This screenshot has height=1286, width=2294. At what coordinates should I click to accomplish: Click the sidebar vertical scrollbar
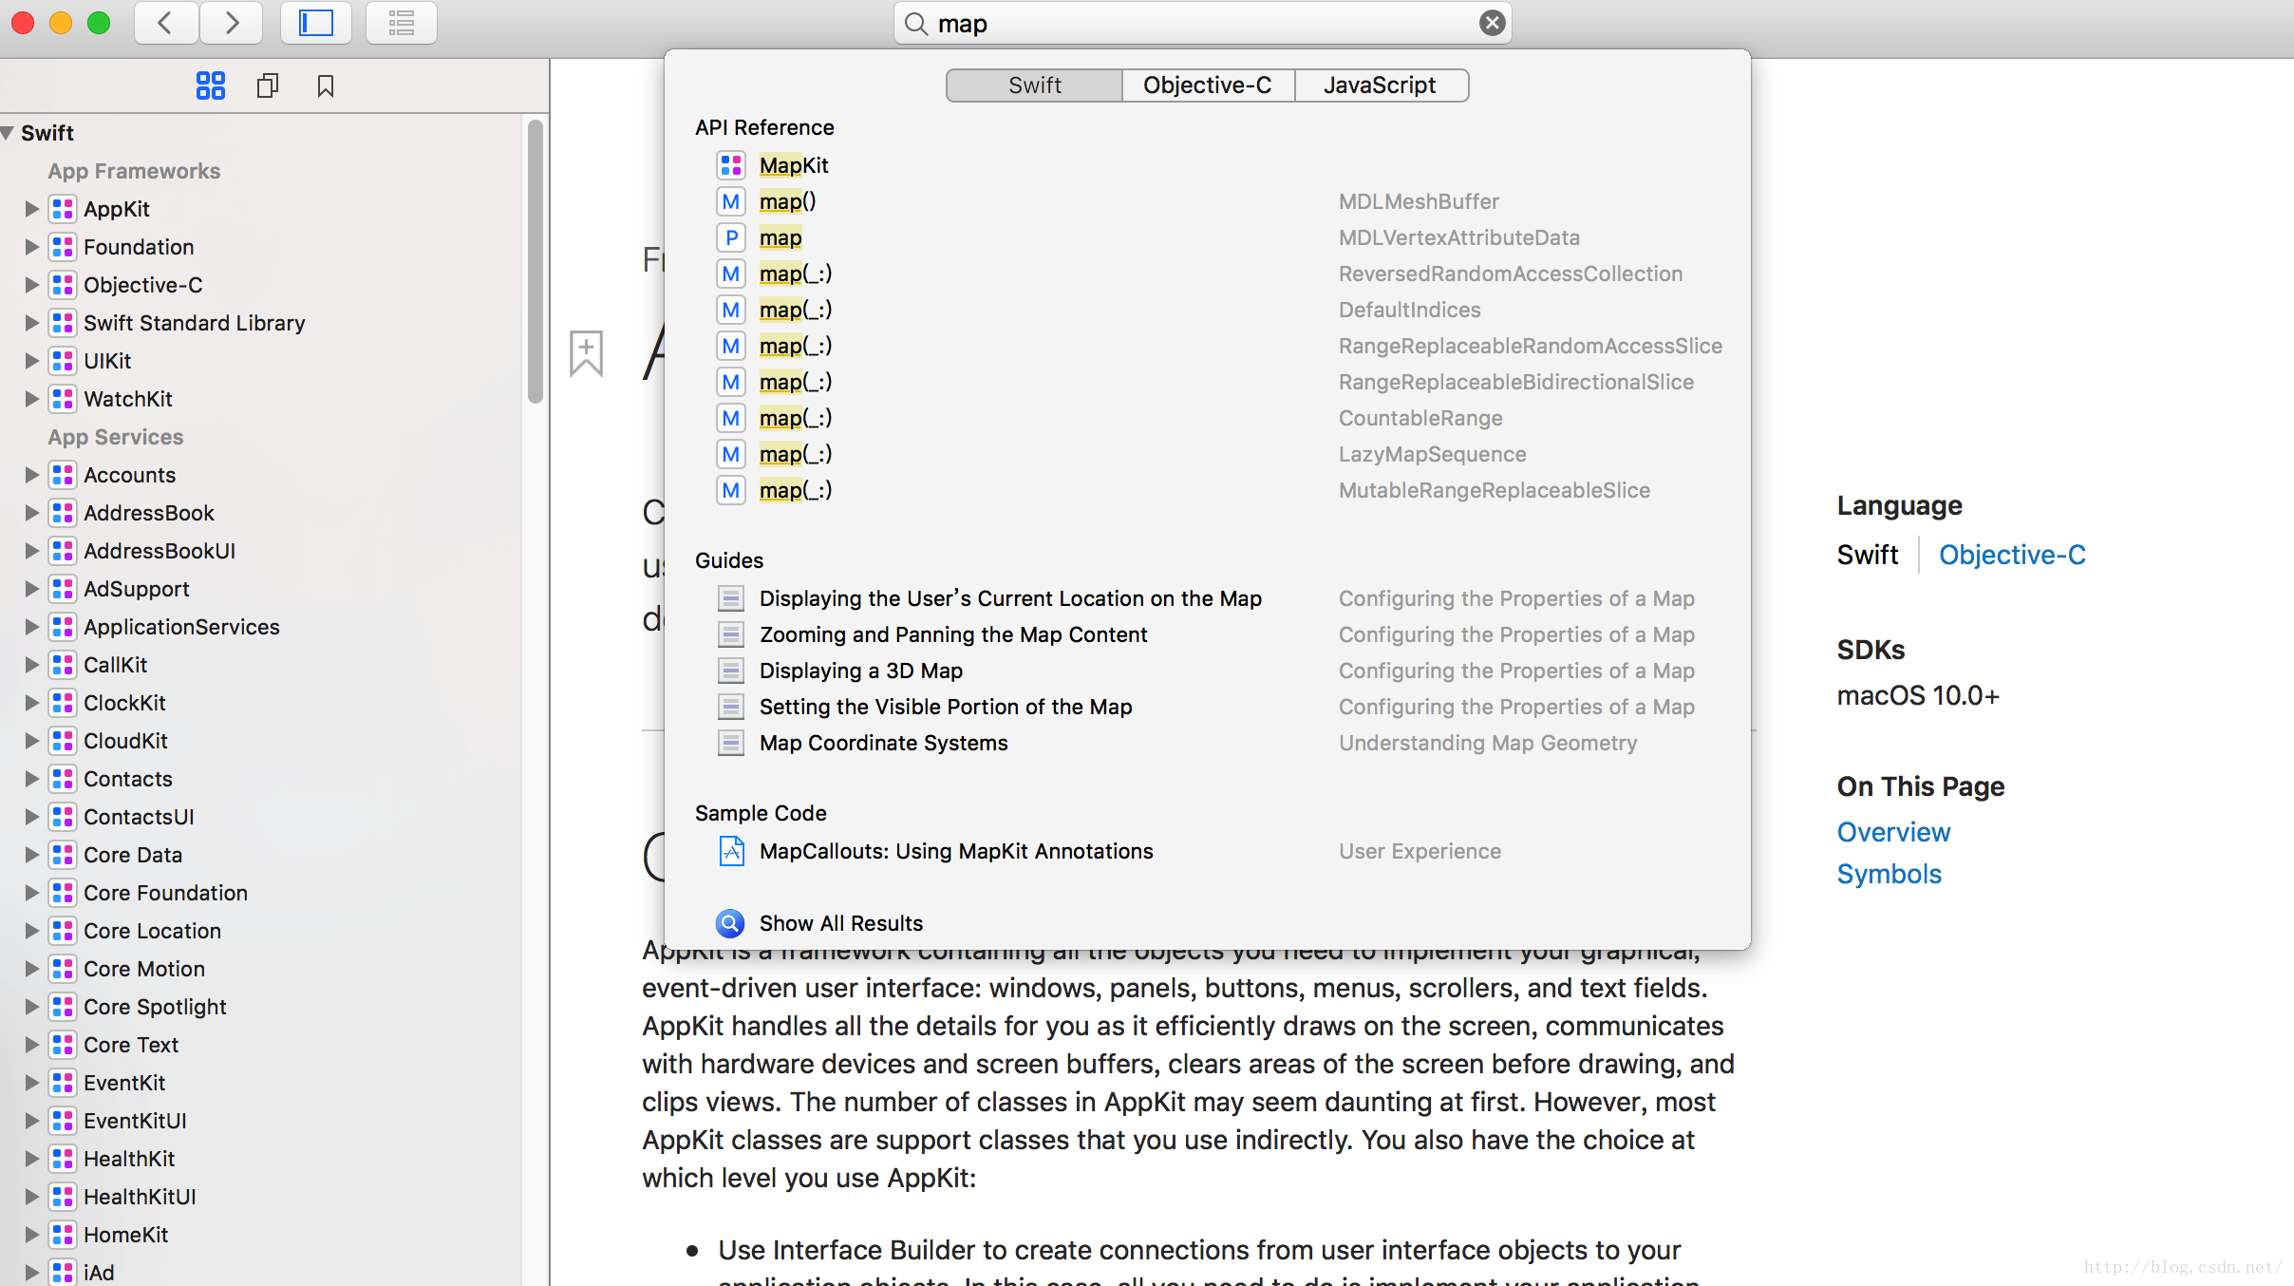tap(535, 260)
